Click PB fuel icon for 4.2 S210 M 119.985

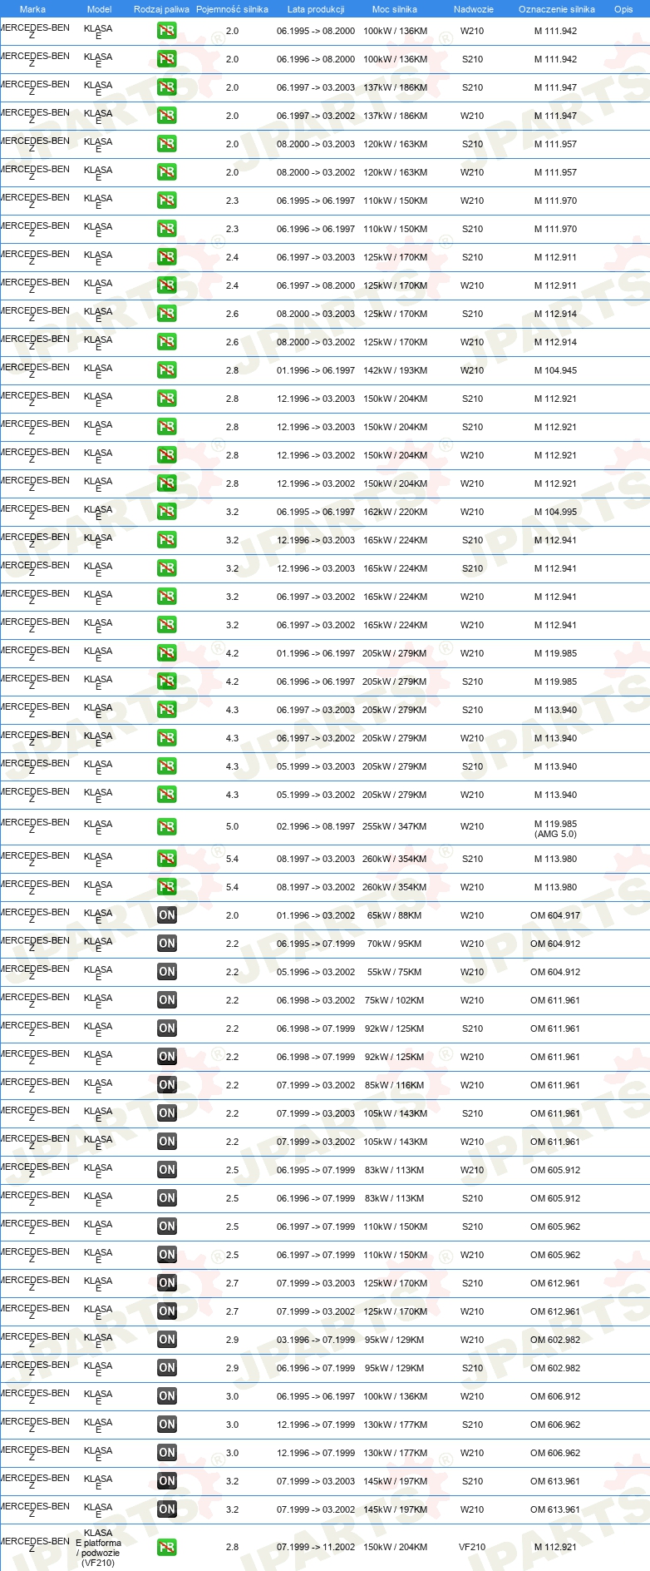[167, 681]
